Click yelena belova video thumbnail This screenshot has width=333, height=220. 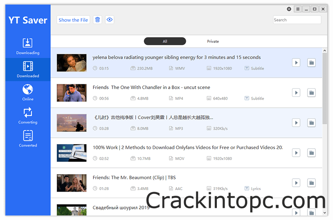[71, 63]
